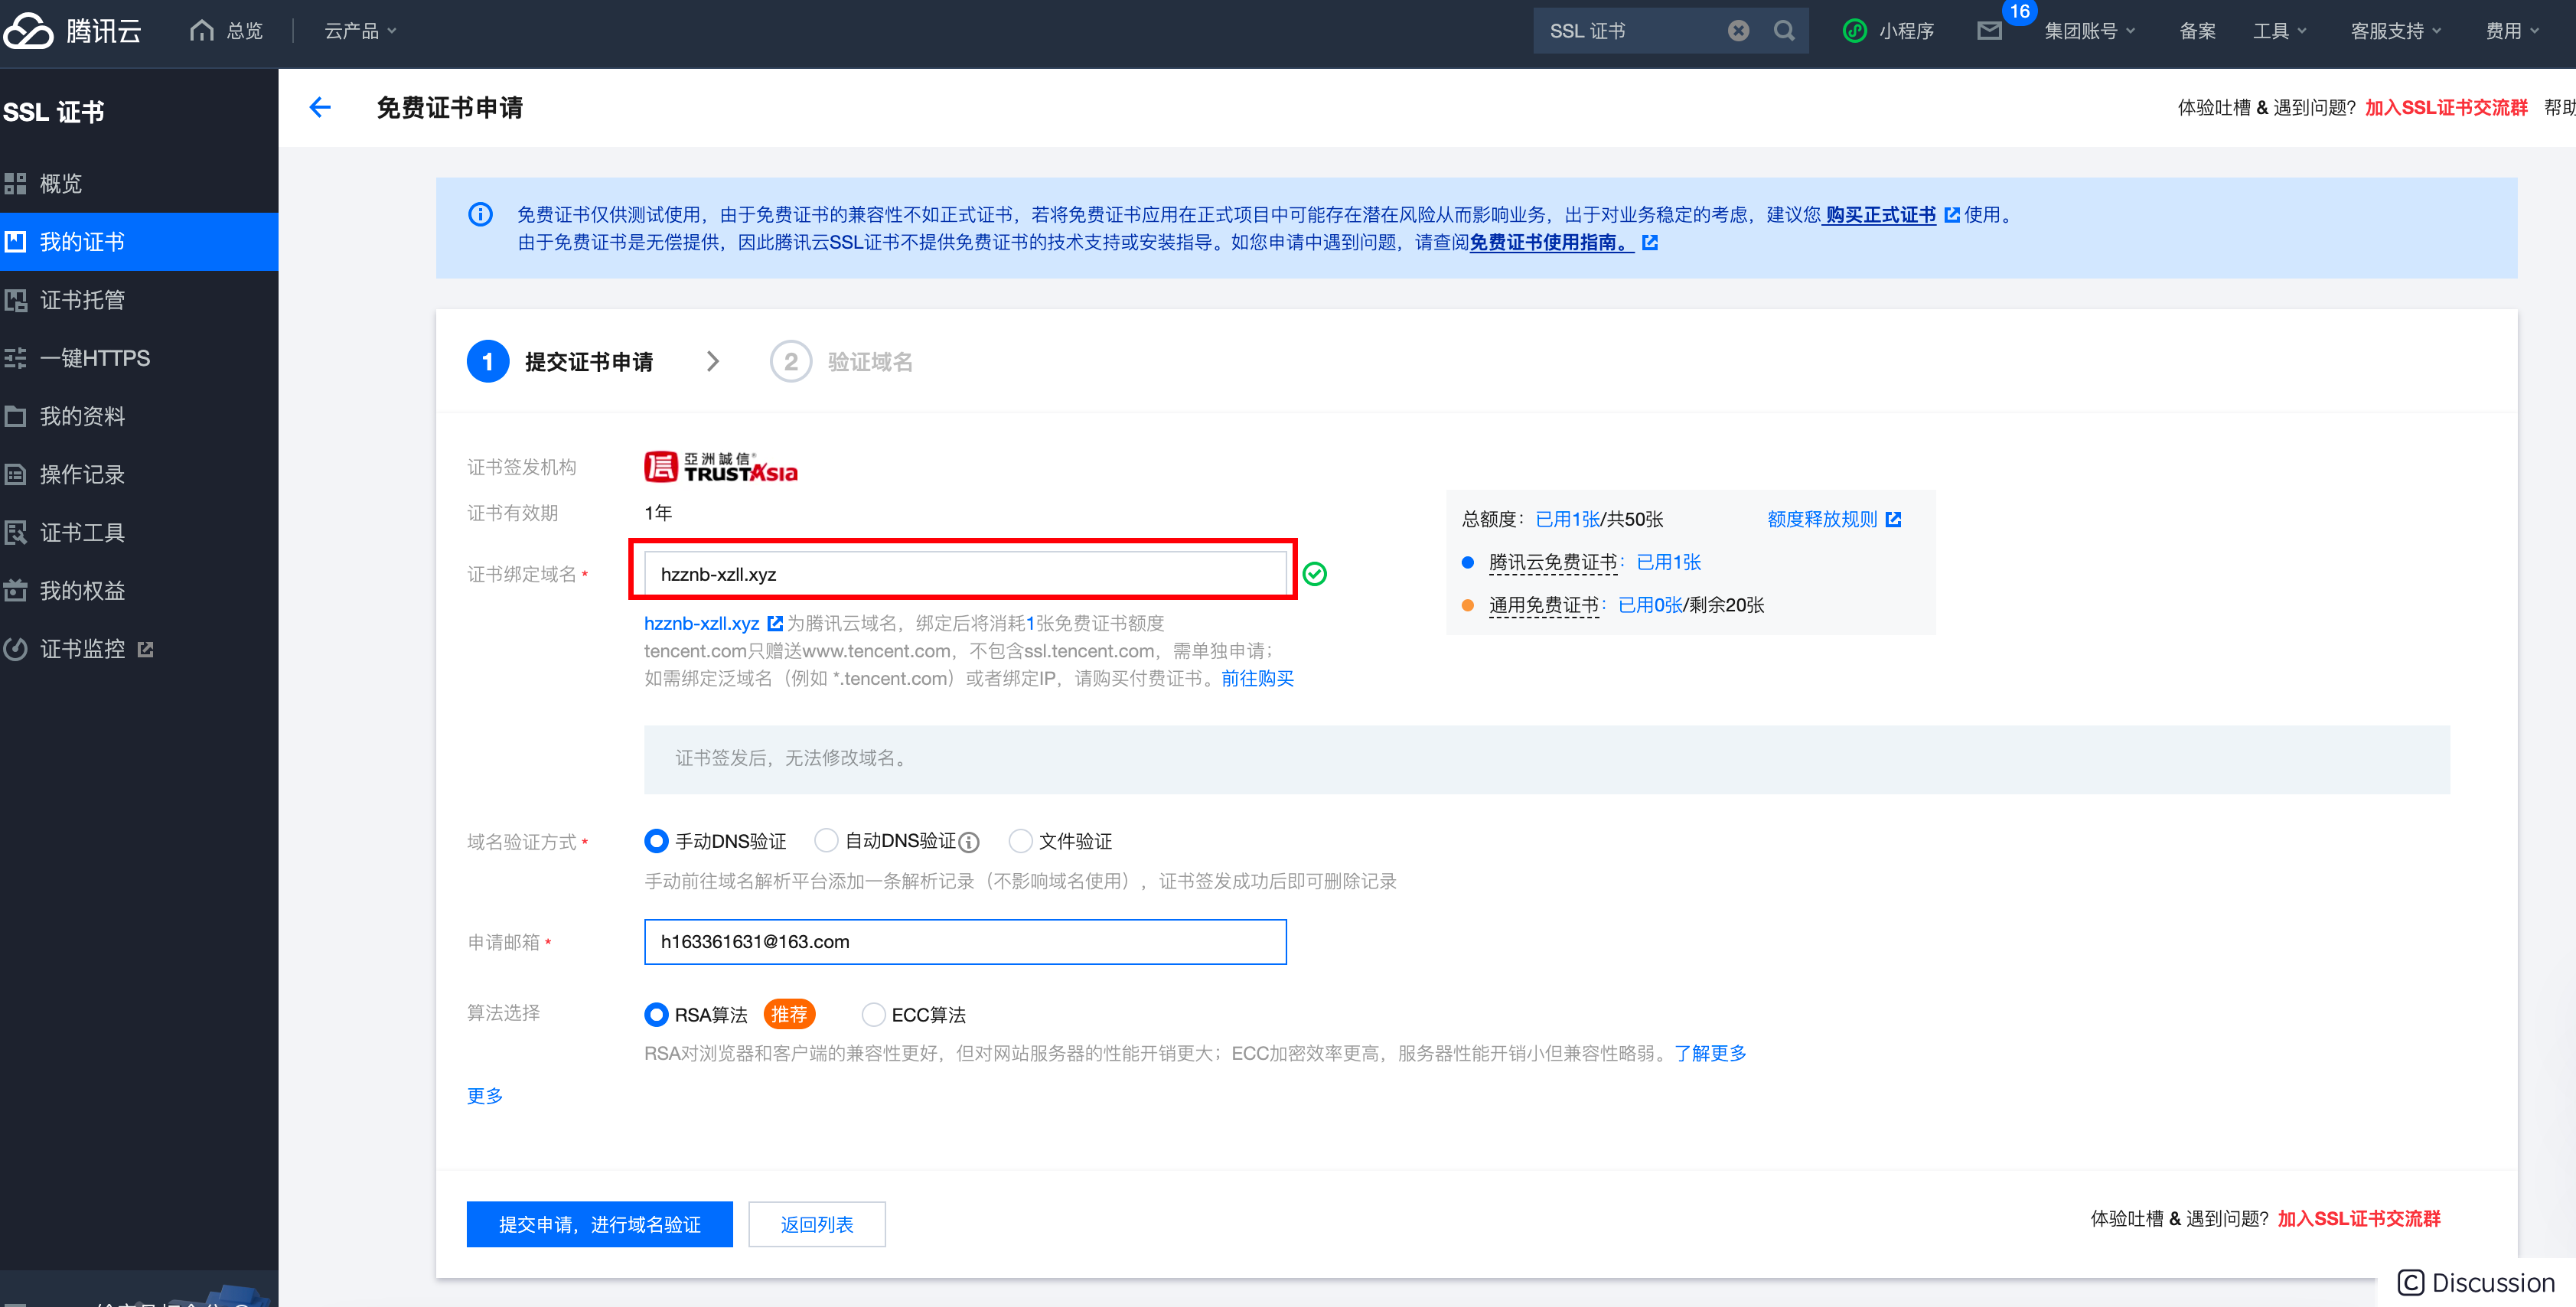Click the 返回列表 button
2576x1307 pixels.
click(x=816, y=1224)
